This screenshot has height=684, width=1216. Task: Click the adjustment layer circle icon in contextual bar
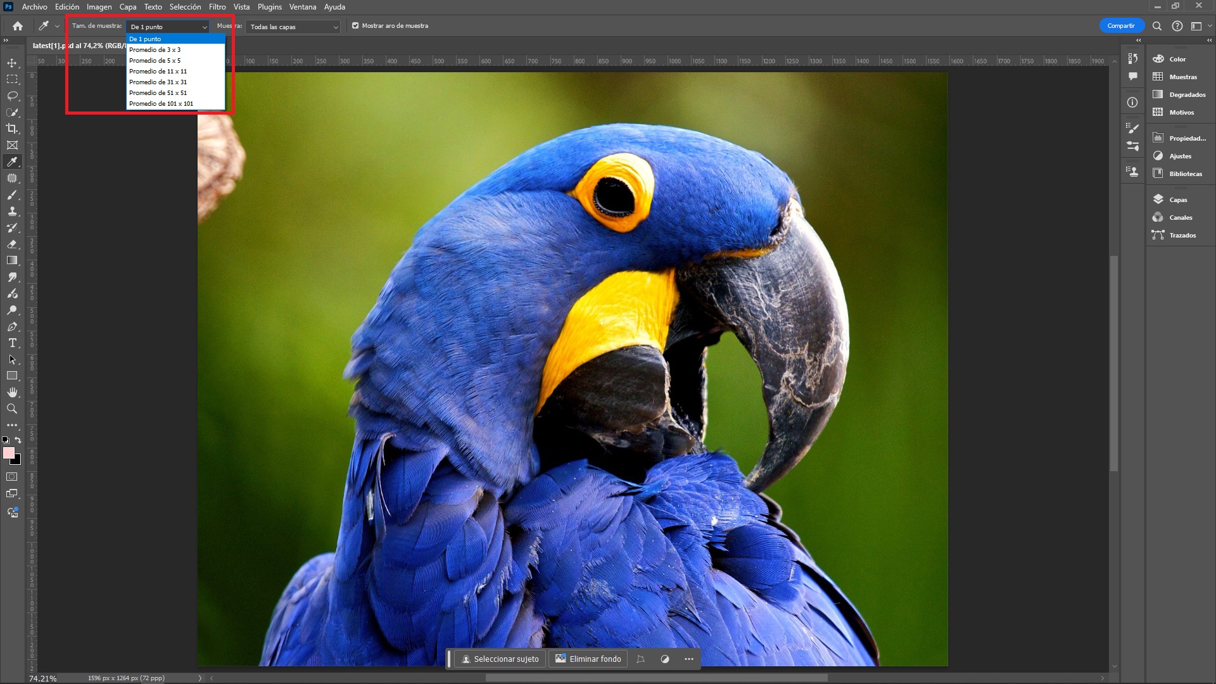coord(665,659)
